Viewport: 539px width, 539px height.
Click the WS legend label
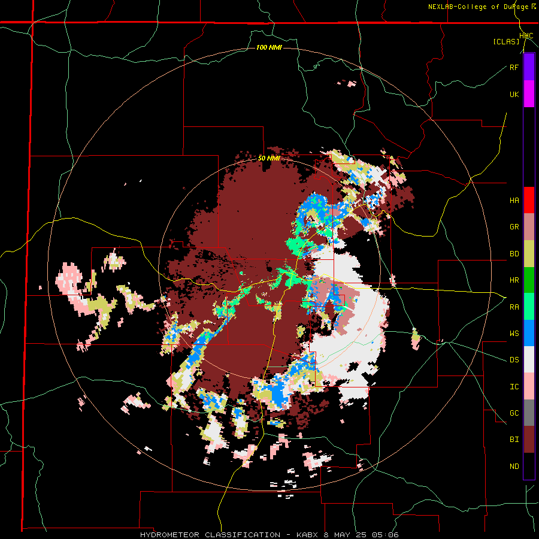point(514,334)
